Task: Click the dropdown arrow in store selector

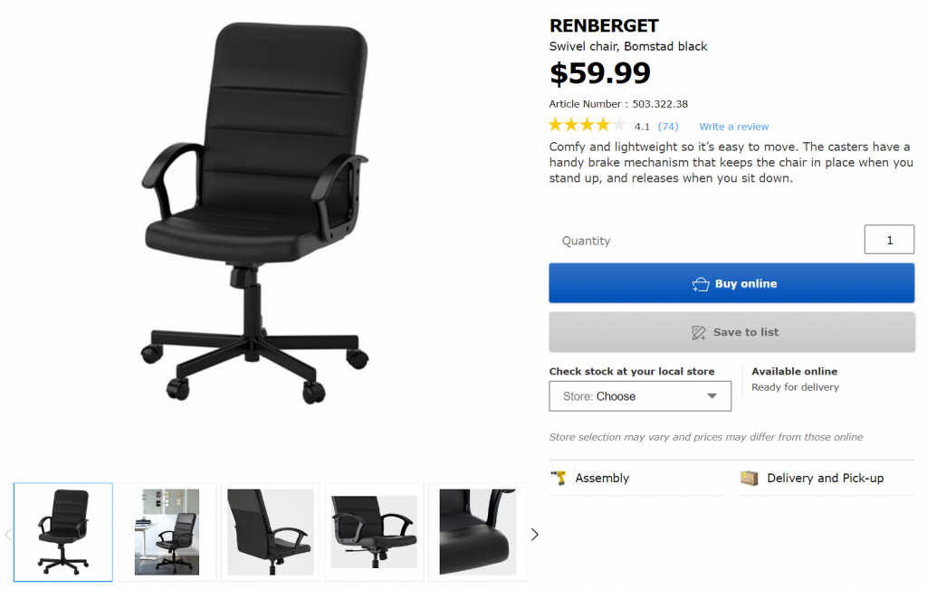Action: [712, 395]
